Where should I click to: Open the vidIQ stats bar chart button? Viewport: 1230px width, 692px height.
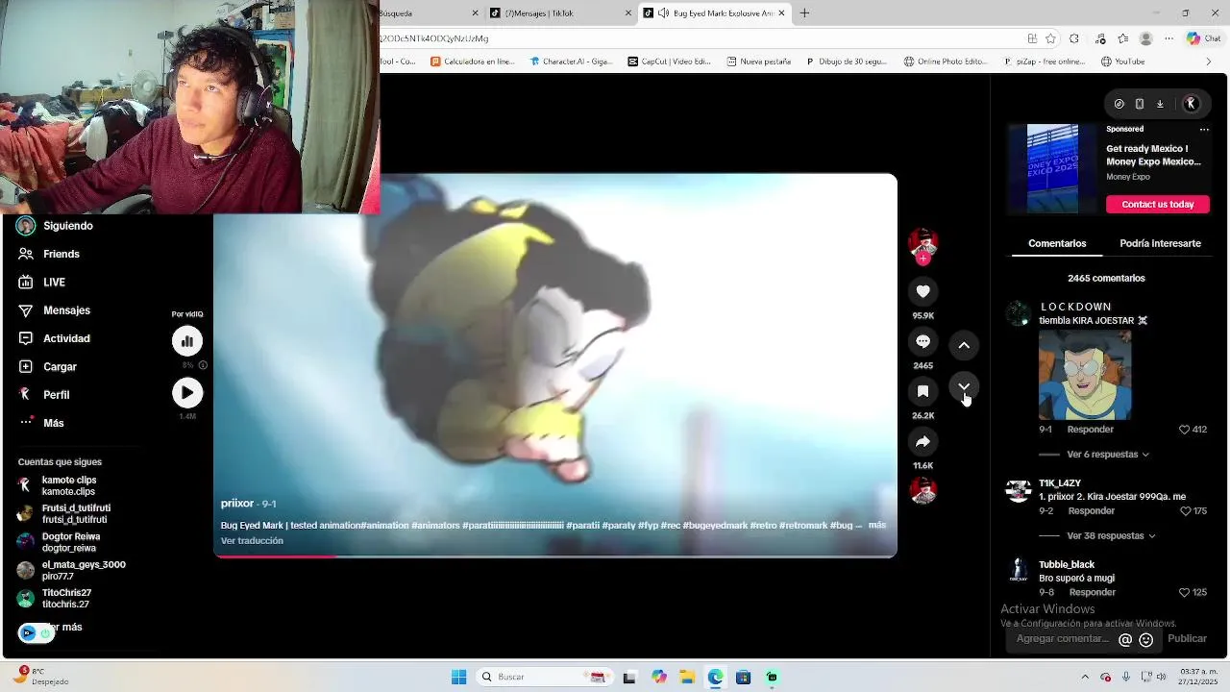pos(187,341)
